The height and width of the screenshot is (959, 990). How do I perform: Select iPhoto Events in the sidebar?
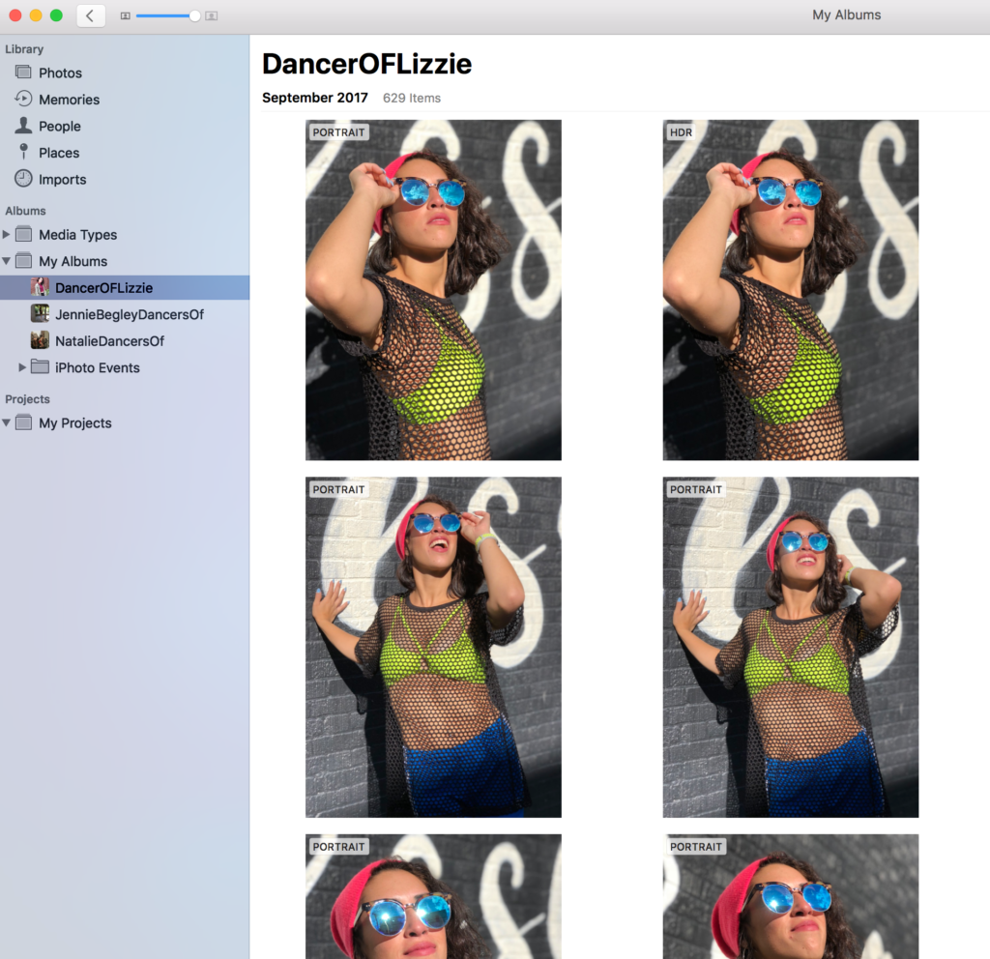click(98, 367)
